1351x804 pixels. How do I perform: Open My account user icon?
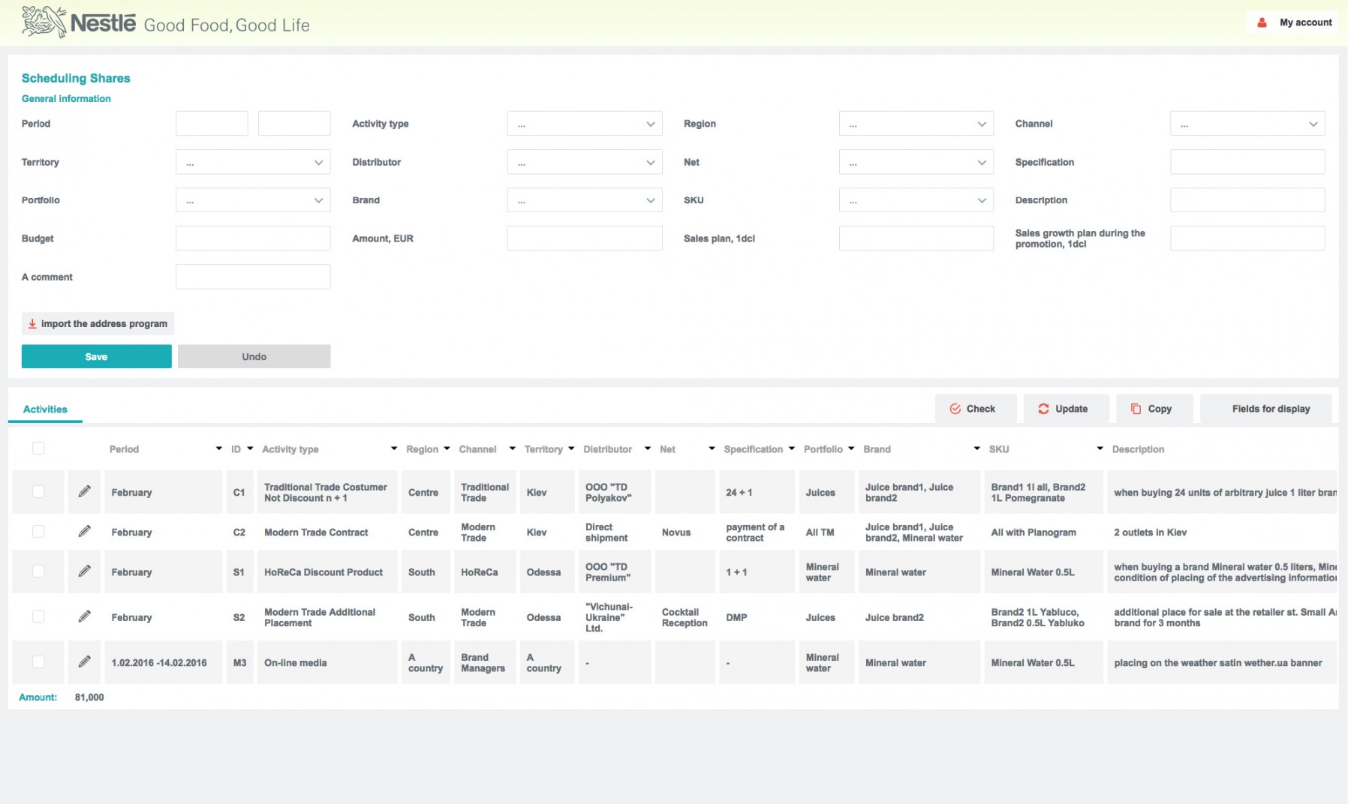tap(1262, 22)
